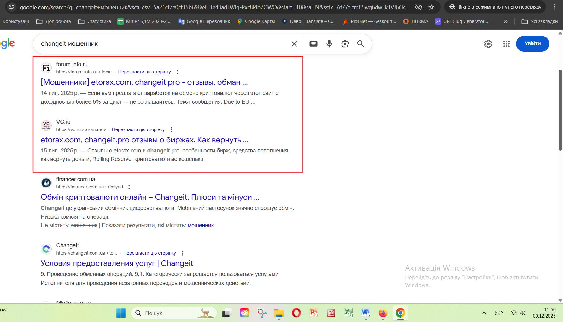563x322 pixels.
Task: Click the Windows taskbar Пошук search box
Action: (x=174, y=313)
